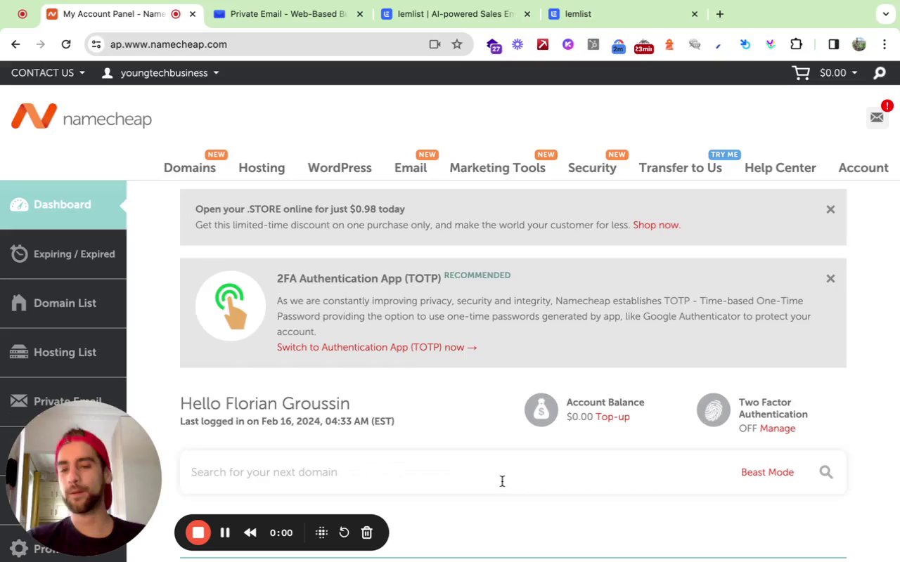Expand the CONTACT US dropdown
Image resolution: width=900 pixels, height=562 pixels.
(48, 73)
